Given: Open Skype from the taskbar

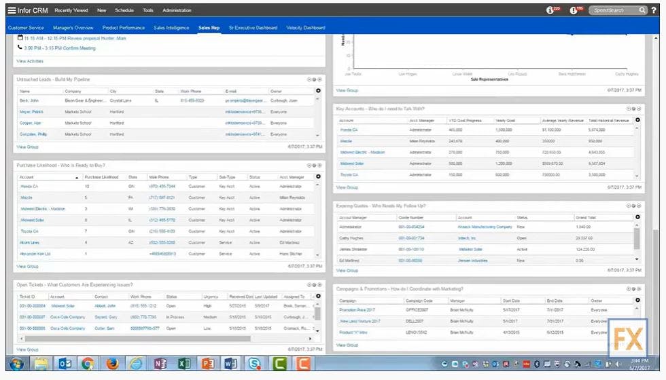Looking at the screenshot, I should (x=254, y=364).
